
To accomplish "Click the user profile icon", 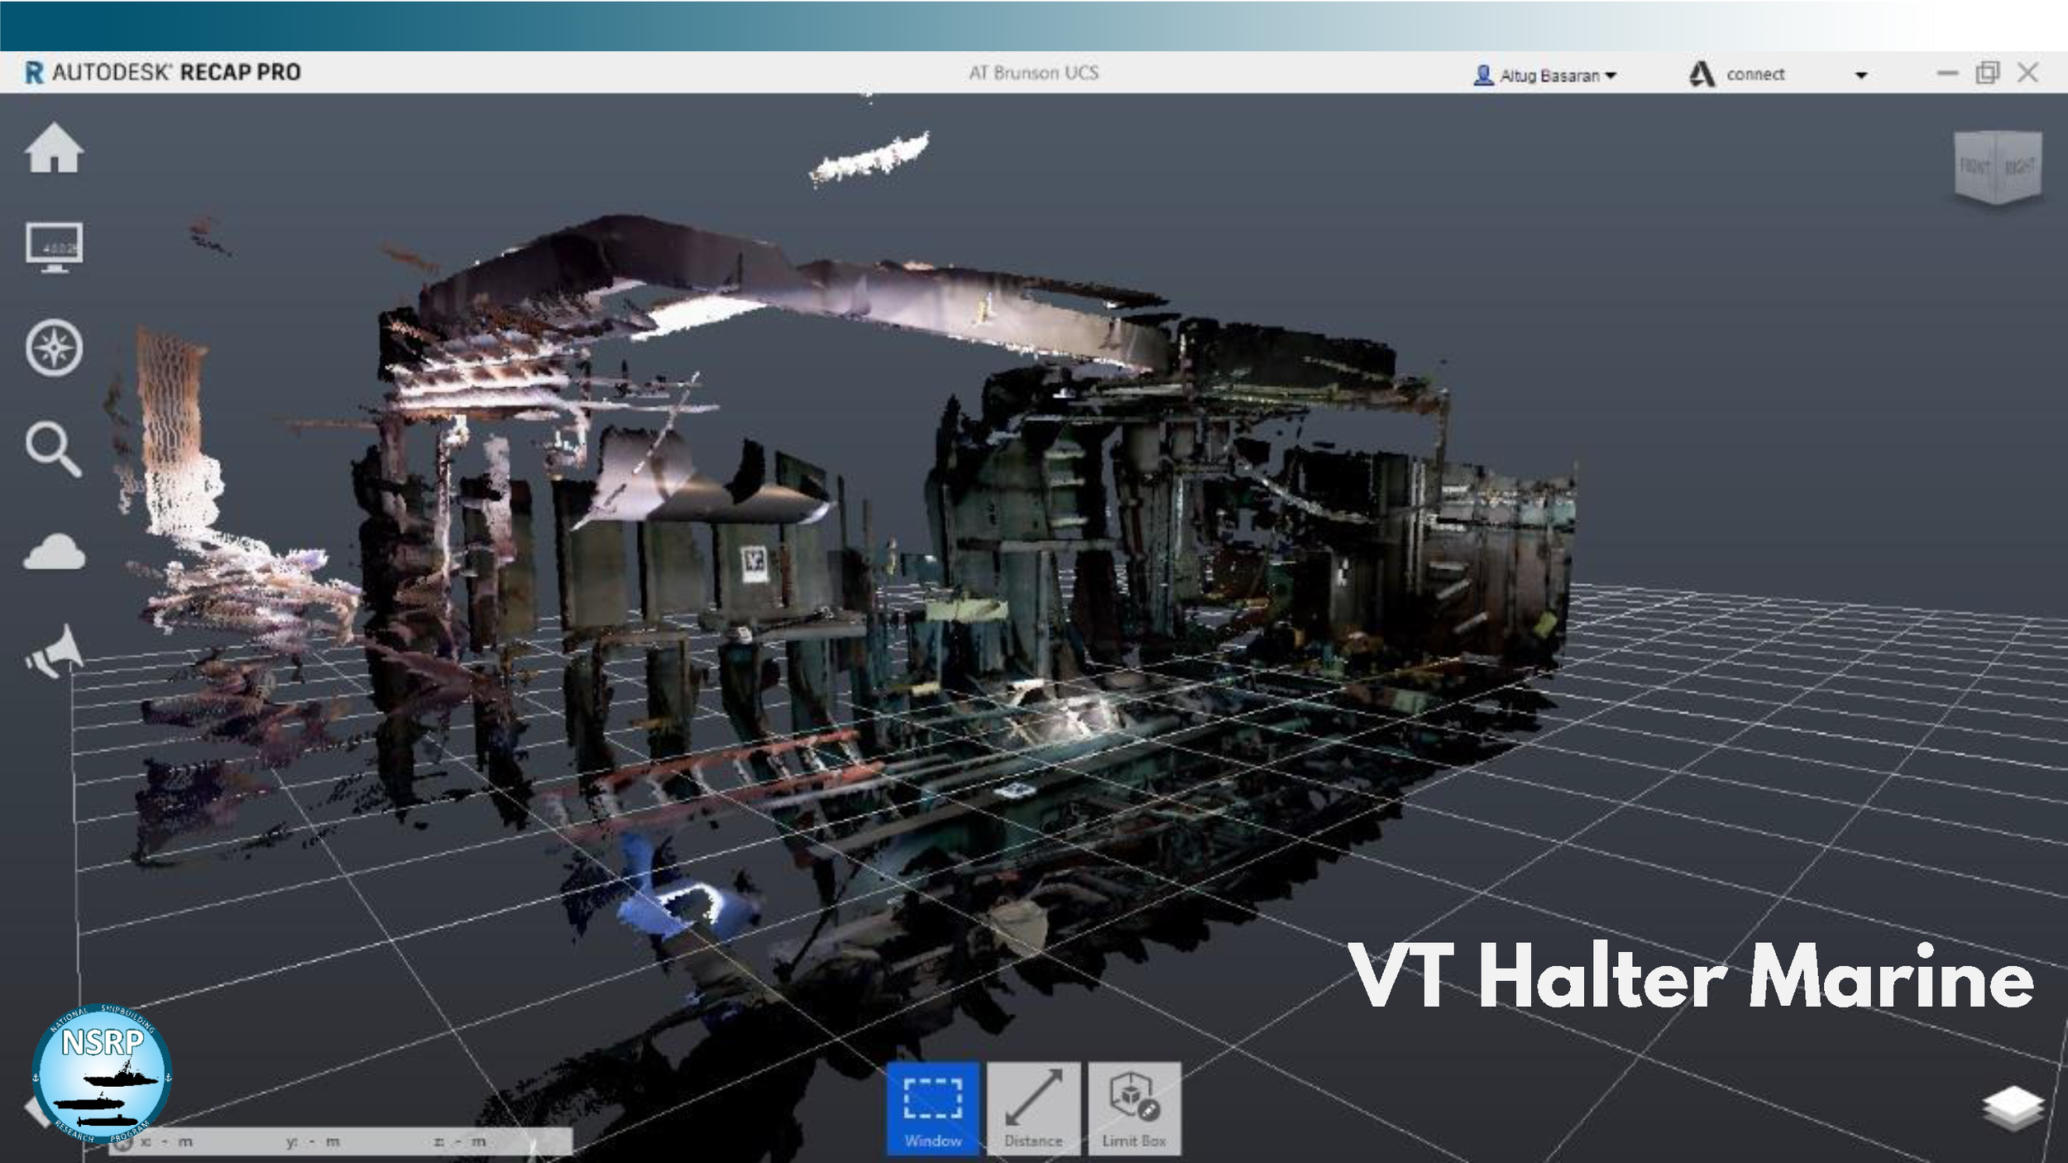I will tap(1484, 75).
